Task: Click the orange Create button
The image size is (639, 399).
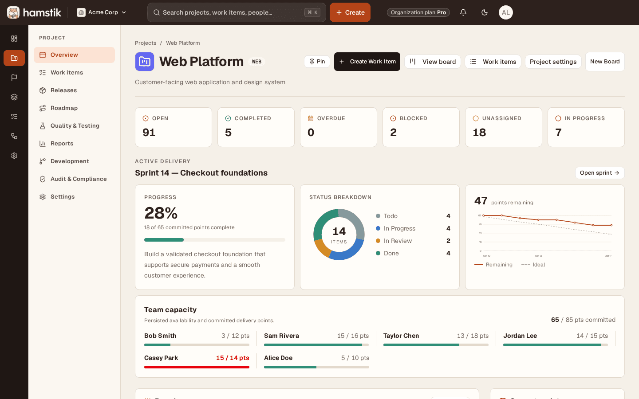Action: pos(350,12)
